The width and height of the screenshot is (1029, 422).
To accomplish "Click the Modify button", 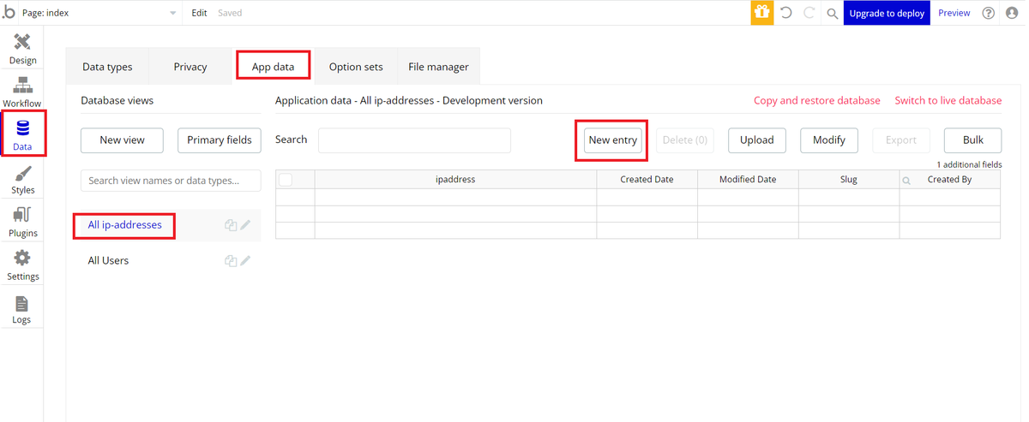I will tap(829, 140).
